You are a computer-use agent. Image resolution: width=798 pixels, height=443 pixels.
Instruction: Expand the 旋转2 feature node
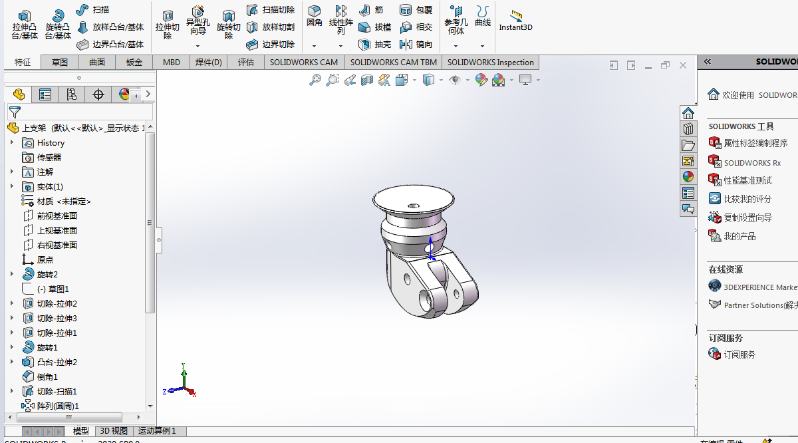tap(12, 274)
